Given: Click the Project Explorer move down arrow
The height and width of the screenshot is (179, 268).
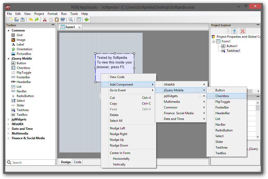Looking at the screenshot, I should click(228, 31).
